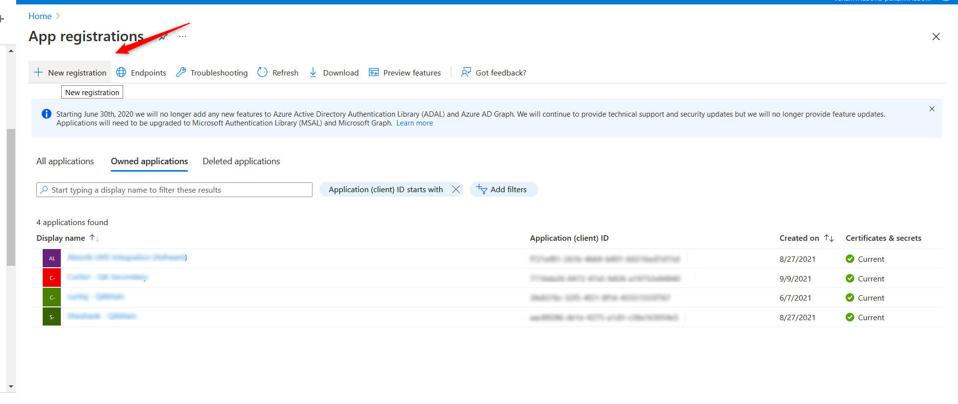Select the Owned applications tab
The image size is (958, 404).
(149, 161)
